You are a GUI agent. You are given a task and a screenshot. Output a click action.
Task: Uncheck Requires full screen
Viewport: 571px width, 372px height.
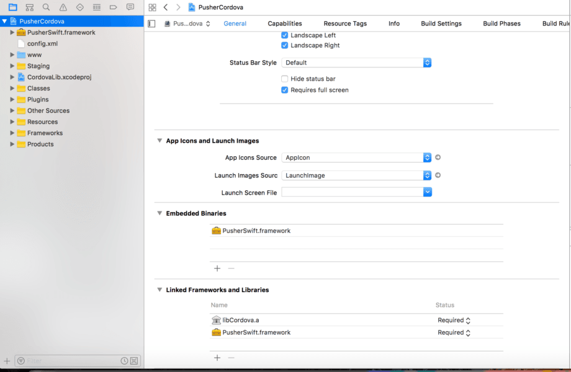click(285, 90)
